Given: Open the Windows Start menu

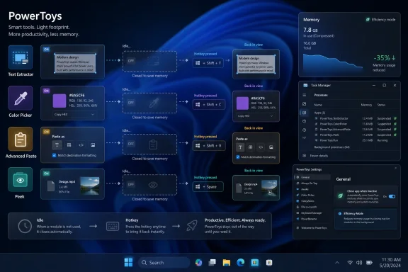Looking at the screenshot, I should pos(128,262).
